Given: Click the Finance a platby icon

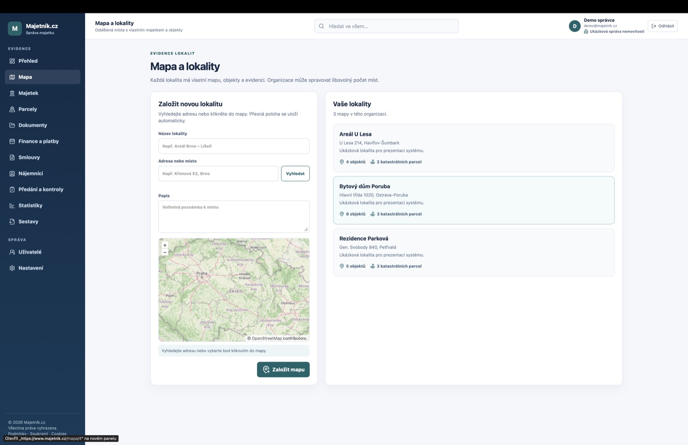Looking at the screenshot, I should tap(12, 141).
